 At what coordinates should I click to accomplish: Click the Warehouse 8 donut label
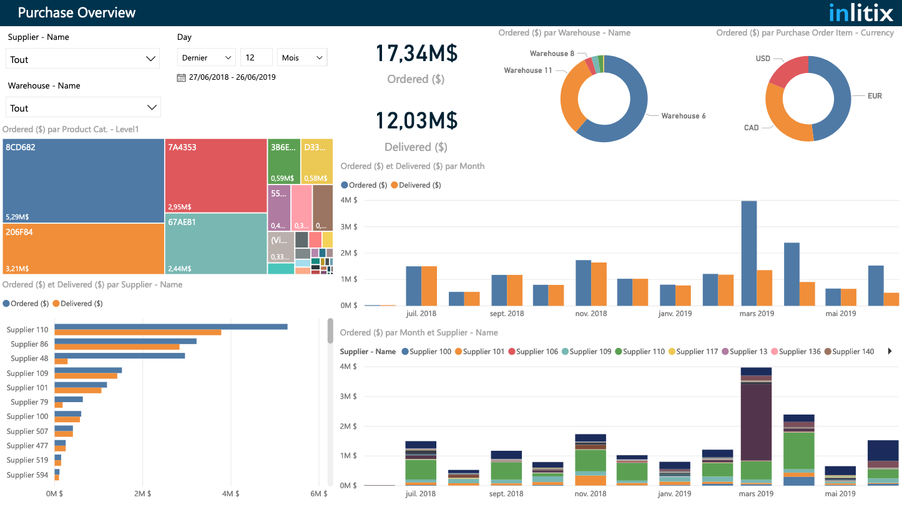click(x=552, y=54)
